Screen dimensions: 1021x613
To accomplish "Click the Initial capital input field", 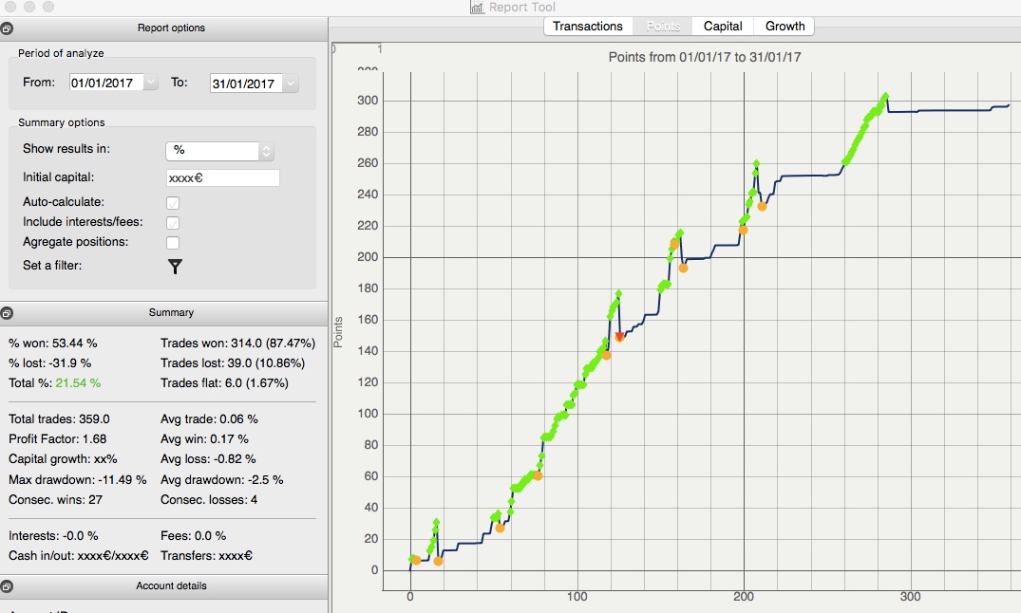I will point(222,178).
